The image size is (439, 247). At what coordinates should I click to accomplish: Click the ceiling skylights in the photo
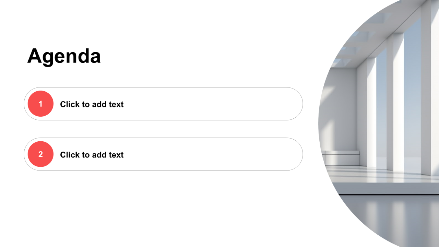(360, 38)
